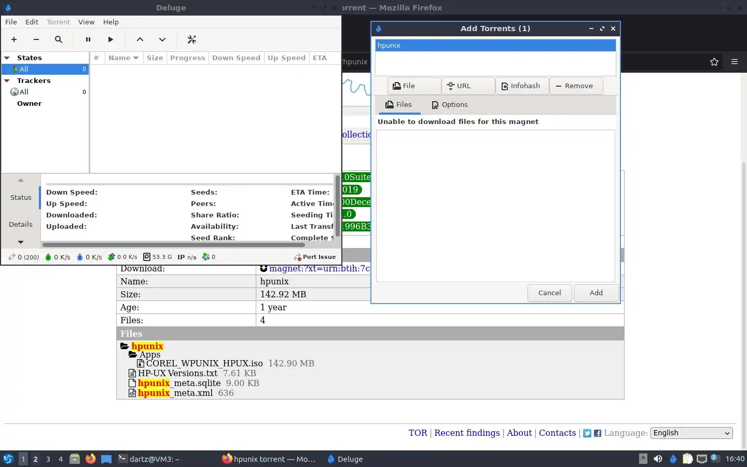The height and width of the screenshot is (467, 747).
Task: Click the Add torrent plus icon in Deluge toolbar
Action: tap(14, 39)
